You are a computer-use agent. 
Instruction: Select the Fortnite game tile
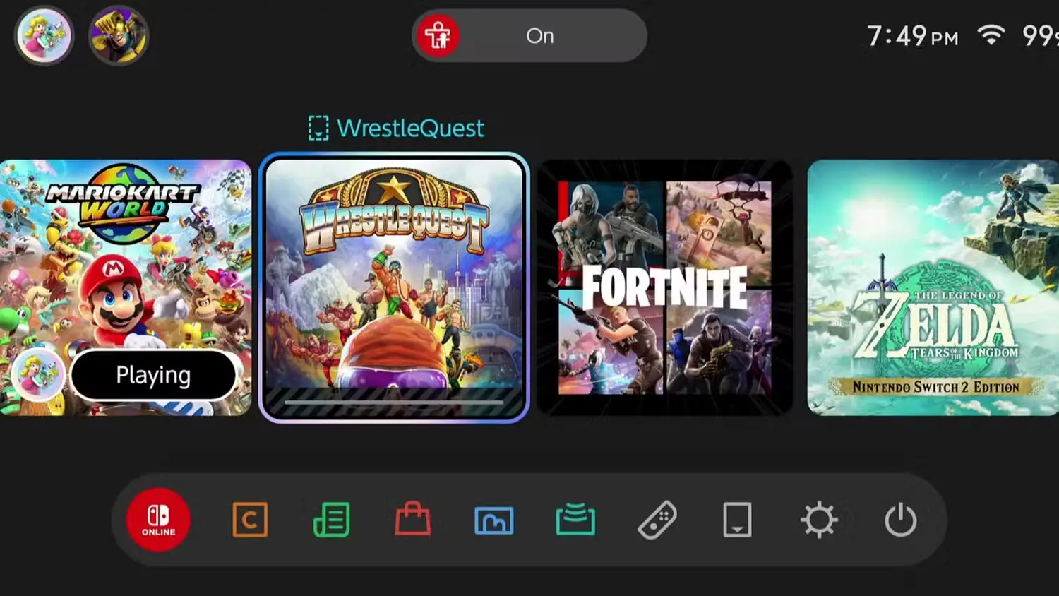(x=664, y=287)
